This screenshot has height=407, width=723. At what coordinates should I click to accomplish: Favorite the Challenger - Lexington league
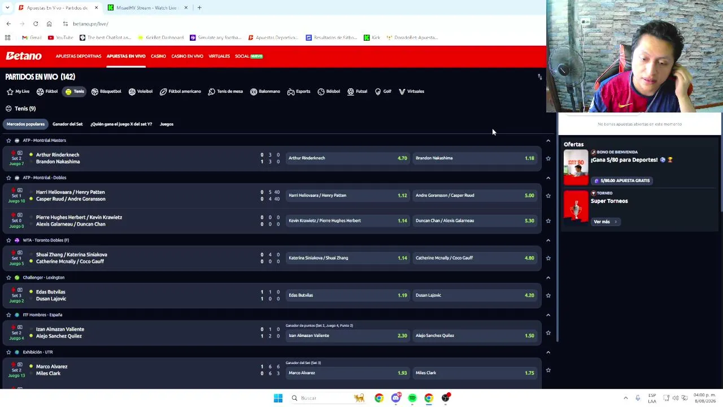pyautogui.click(x=8, y=278)
